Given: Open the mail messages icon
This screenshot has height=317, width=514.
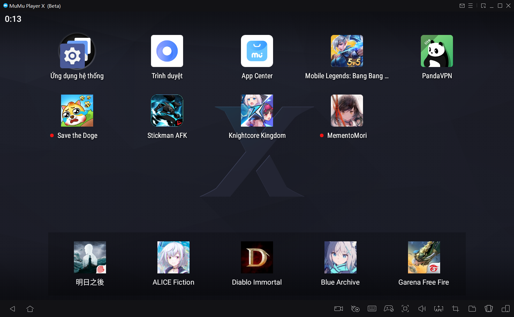Looking at the screenshot, I should 462,6.
